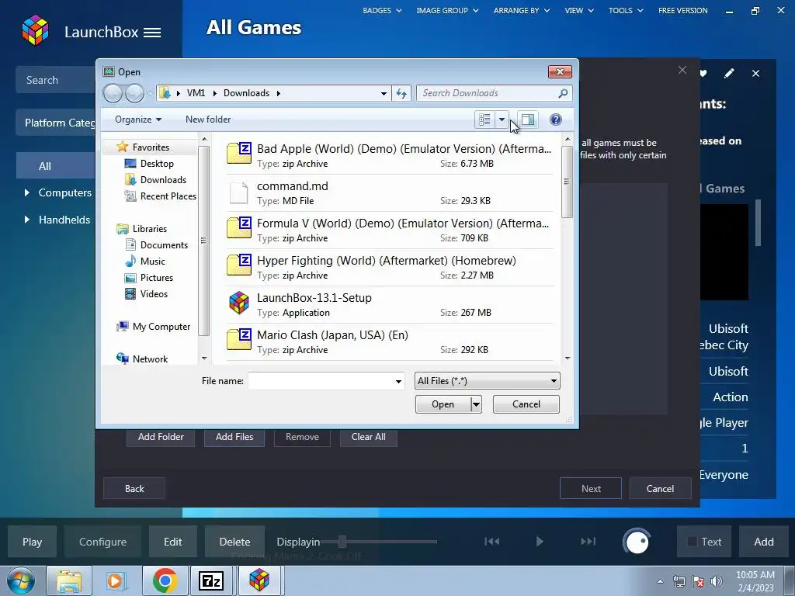Viewport: 795px width, 596px height.
Task: Open Windows Start button
Action: 20,580
